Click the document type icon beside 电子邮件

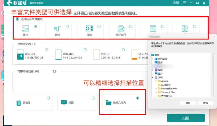pos(153,29)
